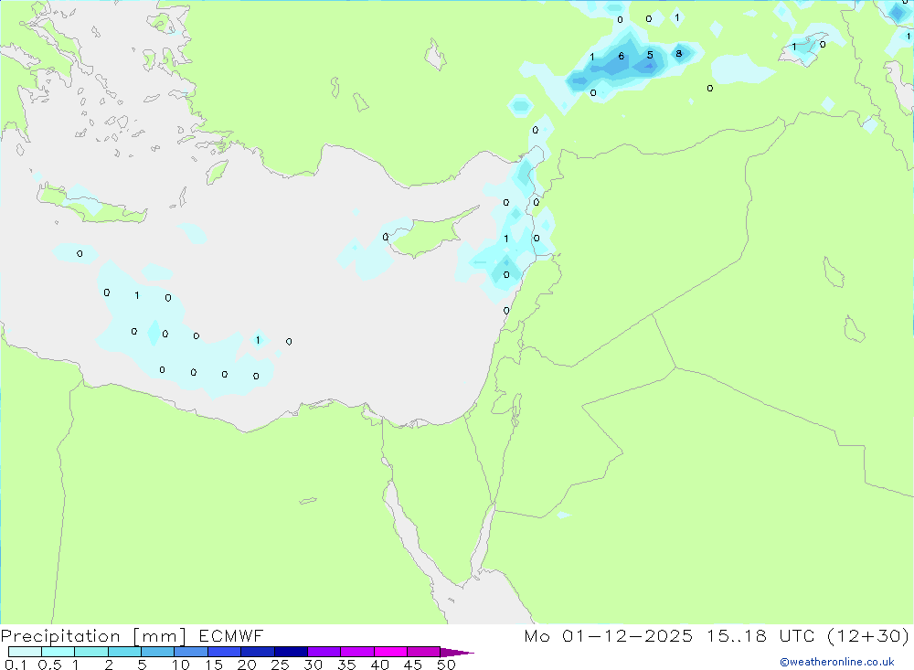
Task: Click the legend label '25'
Action: (x=281, y=665)
